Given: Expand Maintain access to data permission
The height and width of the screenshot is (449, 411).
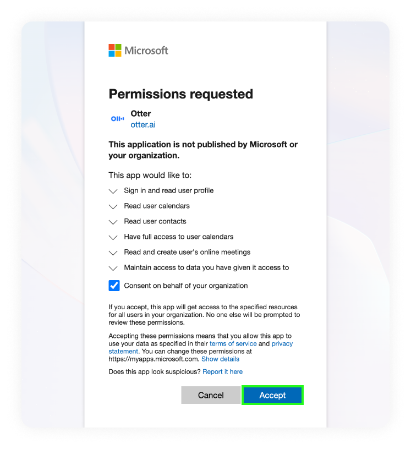Looking at the screenshot, I should pyautogui.click(x=113, y=268).
